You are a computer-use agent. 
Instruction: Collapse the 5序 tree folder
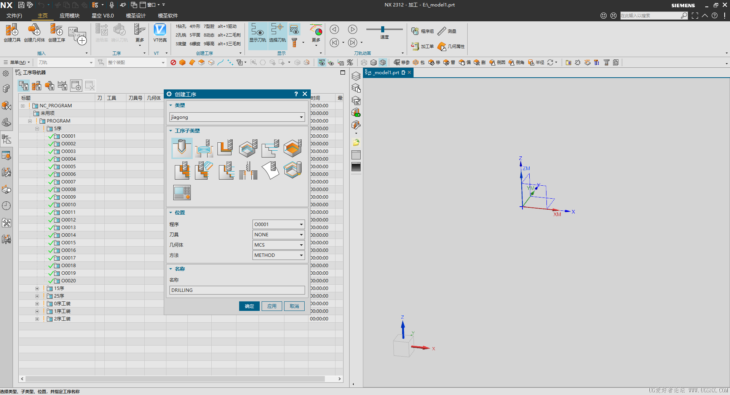[37, 129]
